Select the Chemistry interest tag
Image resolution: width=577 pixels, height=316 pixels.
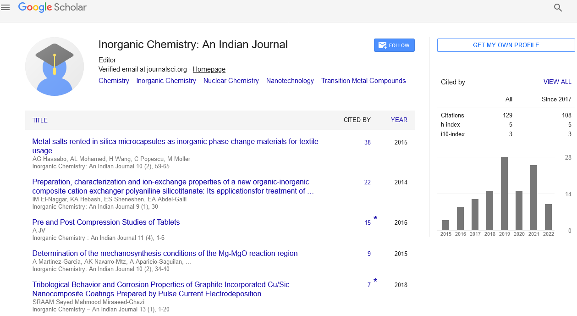click(114, 81)
